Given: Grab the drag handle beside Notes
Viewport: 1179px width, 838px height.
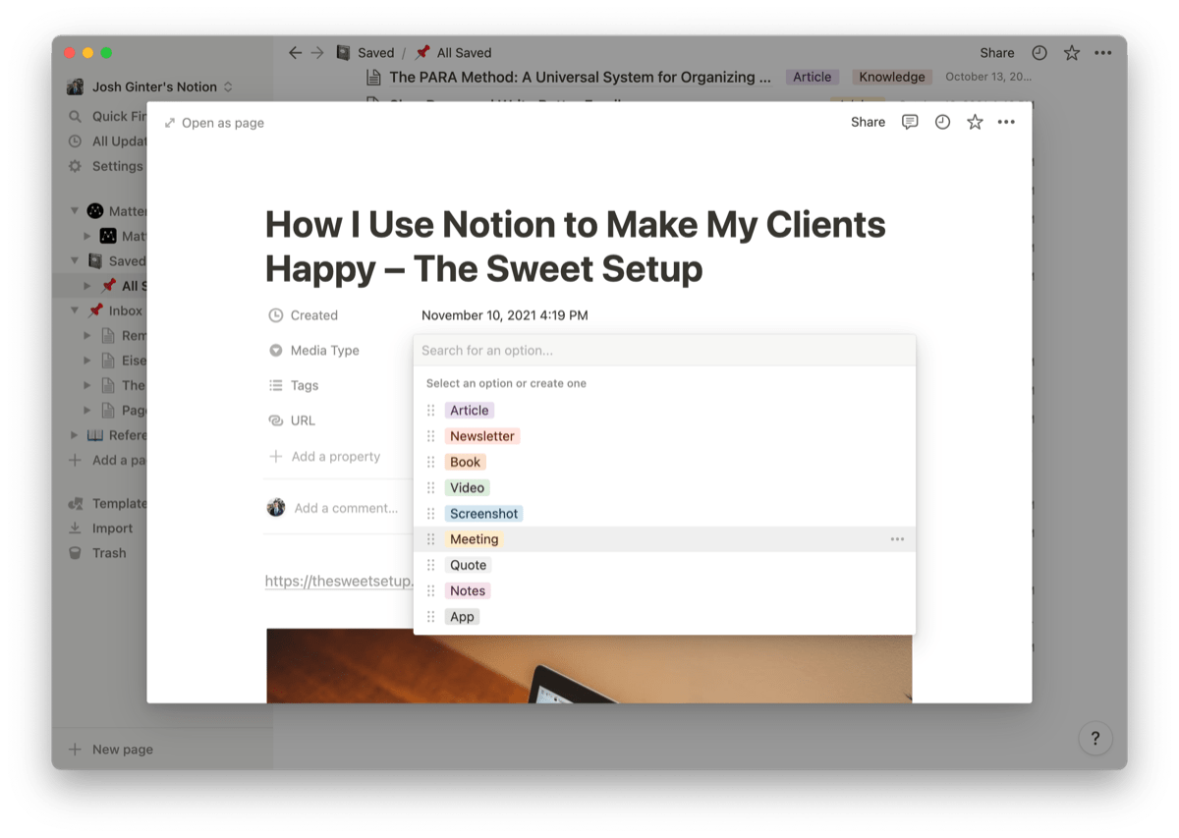Looking at the screenshot, I should coord(430,590).
